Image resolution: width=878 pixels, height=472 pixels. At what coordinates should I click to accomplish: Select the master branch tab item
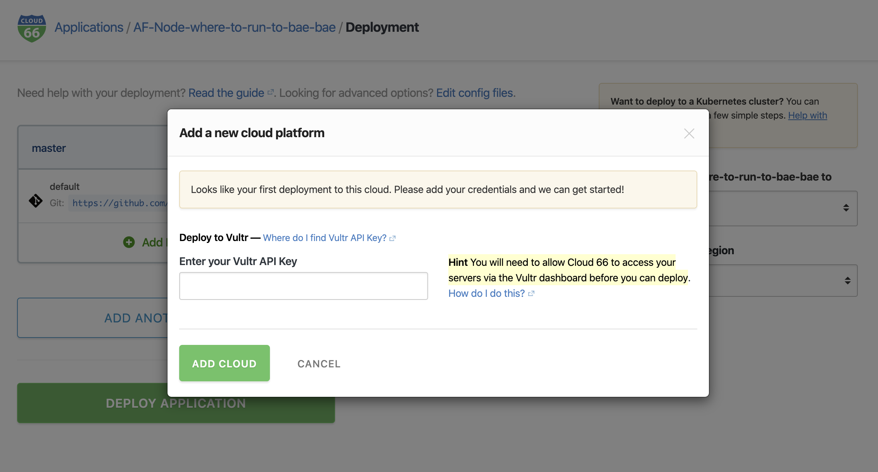49,148
